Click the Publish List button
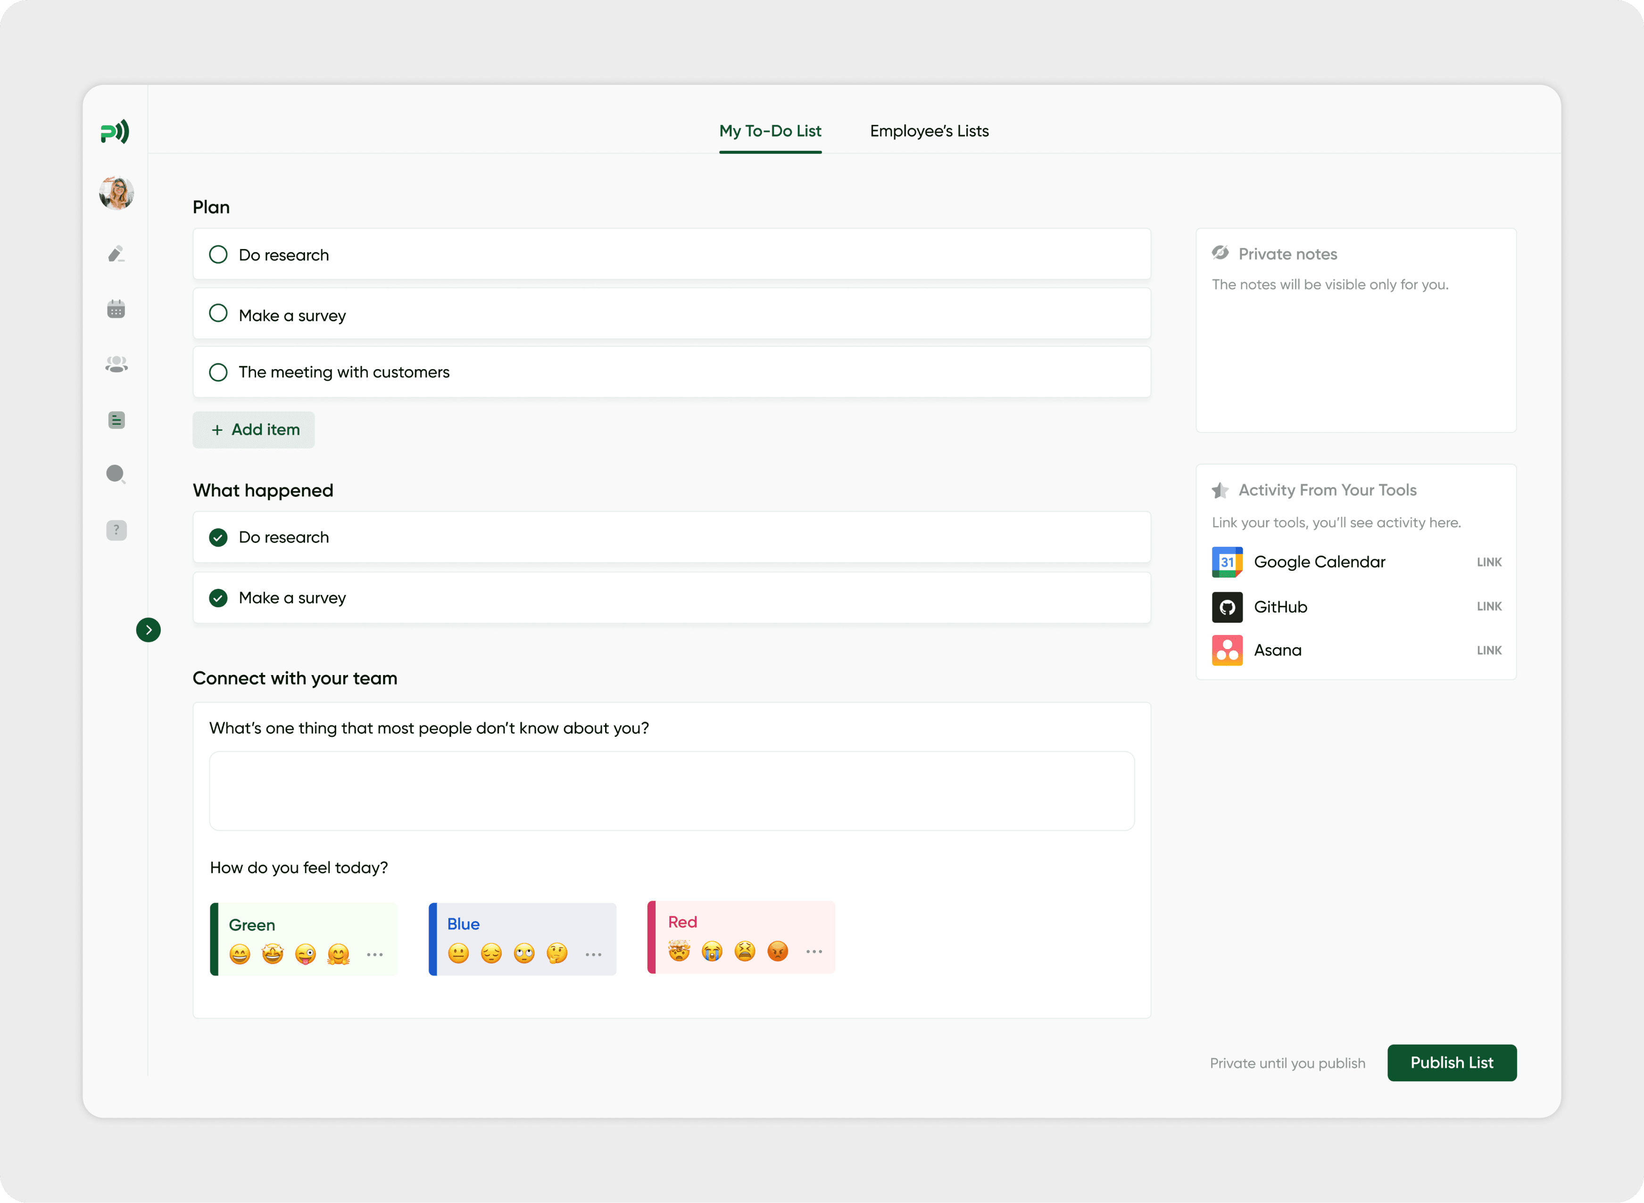The height and width of the screenshot is (1203, 1644). (1451, 1063)
